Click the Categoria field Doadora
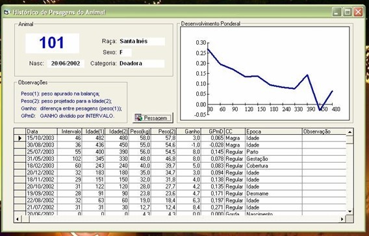Screen dimensions: 369x236 [142, 64]
